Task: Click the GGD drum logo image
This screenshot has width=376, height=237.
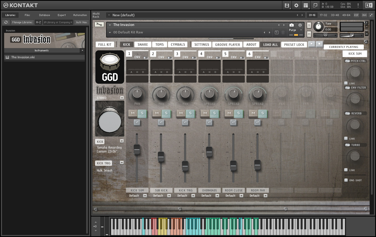Action: click(110, 67)
